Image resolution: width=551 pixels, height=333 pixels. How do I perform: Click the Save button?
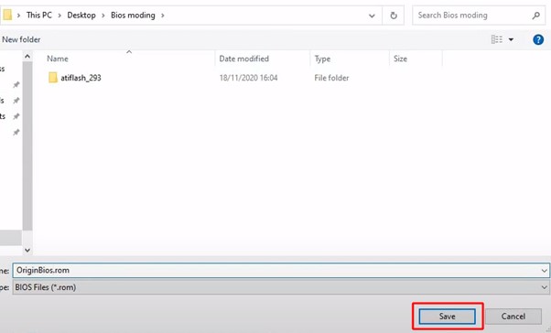447,317
